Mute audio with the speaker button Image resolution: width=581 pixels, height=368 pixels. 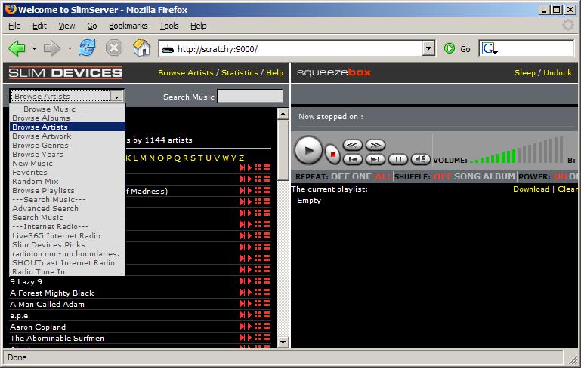click(421, 159)
